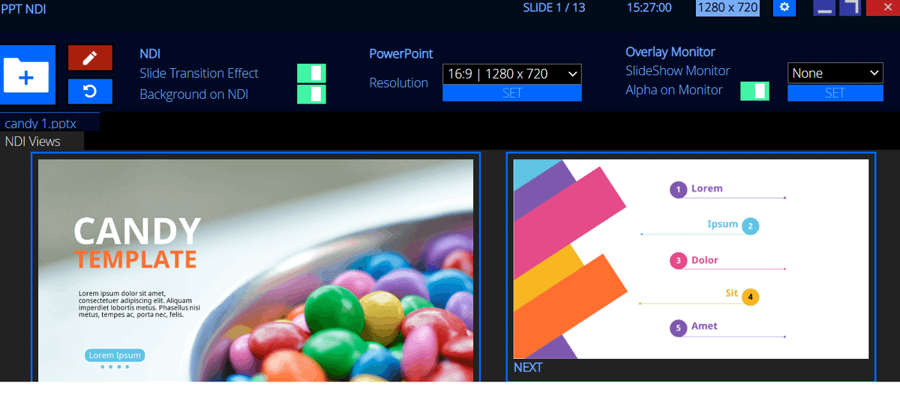Click the Resolution label
Viewport: 900px width, 413px height.
(x=398, y=83)
